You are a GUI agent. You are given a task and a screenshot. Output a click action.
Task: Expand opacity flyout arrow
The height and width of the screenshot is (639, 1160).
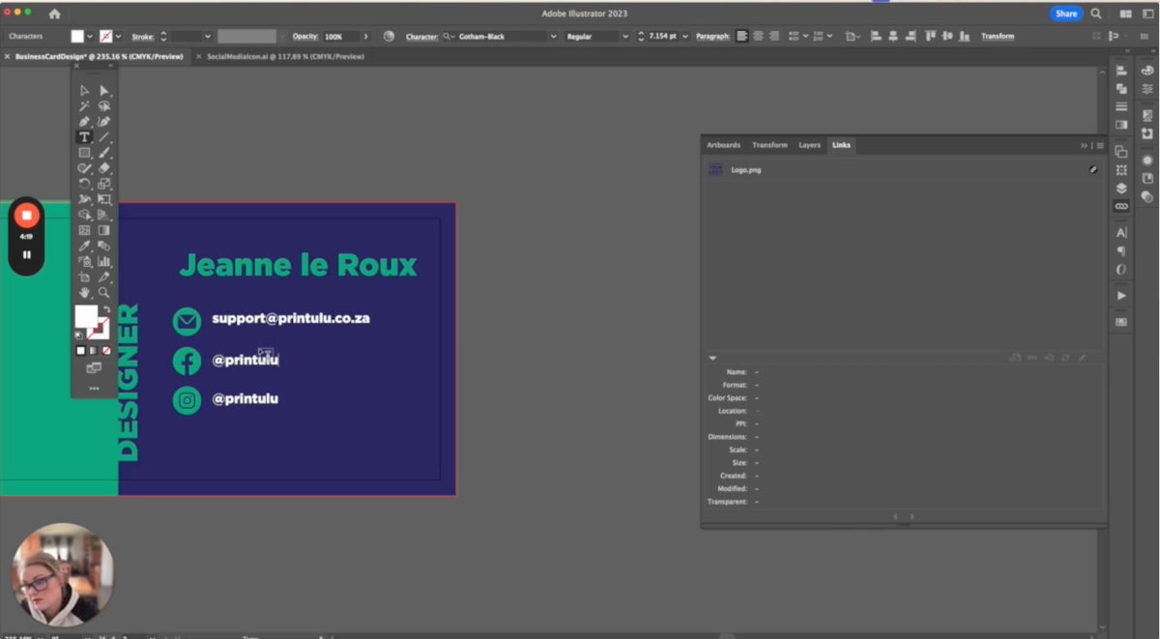(365, 37)
